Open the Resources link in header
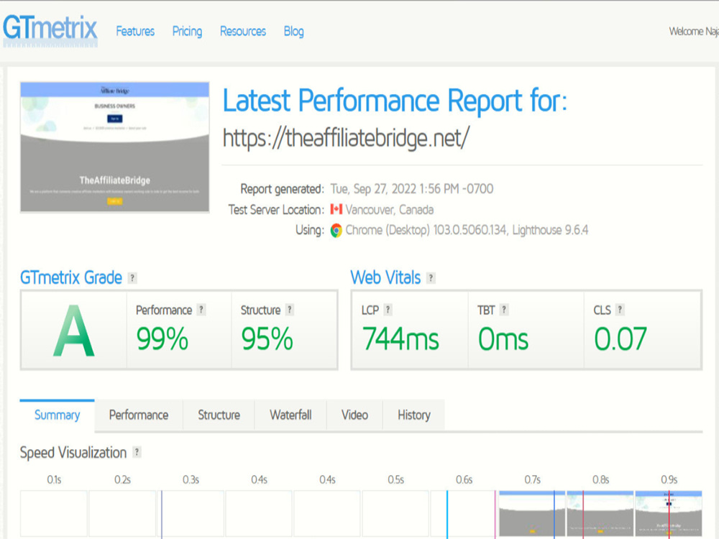This screenshot has width=719, height=539. coord(243,31)
